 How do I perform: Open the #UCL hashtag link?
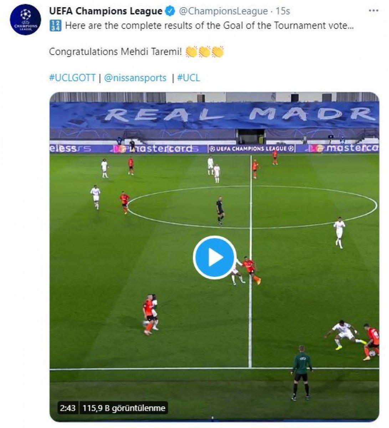pos(188,78)
